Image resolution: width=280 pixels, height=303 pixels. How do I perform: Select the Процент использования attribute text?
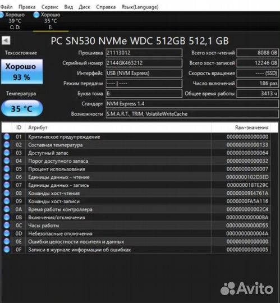(57, 169)
